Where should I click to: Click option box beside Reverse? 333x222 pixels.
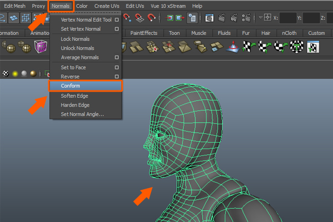pos(117,76)
